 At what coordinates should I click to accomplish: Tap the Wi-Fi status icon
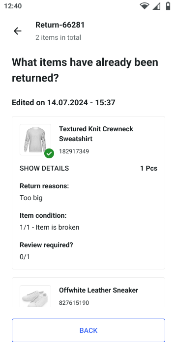pyautogui.click(x=144, y=6)
